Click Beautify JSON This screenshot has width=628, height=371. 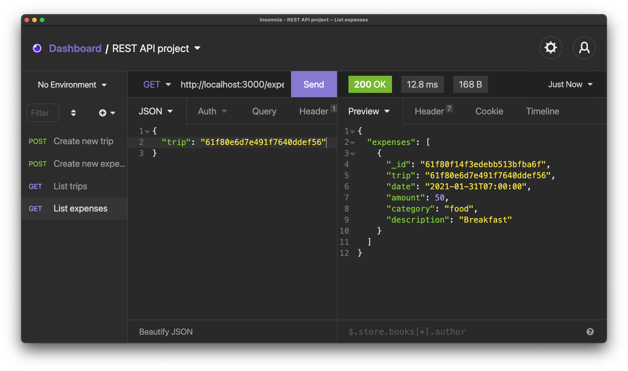(x=166, y=332)
